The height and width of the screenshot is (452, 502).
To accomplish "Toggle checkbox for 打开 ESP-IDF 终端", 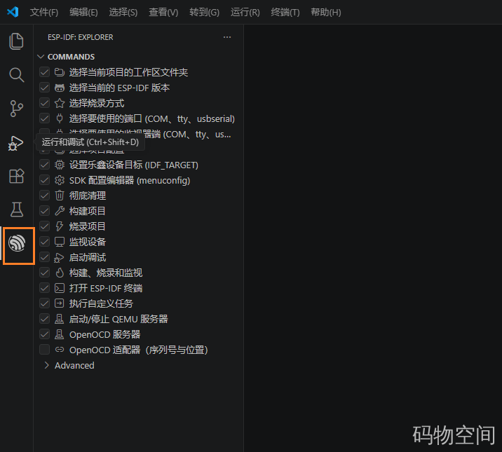I will coord(44,288).
